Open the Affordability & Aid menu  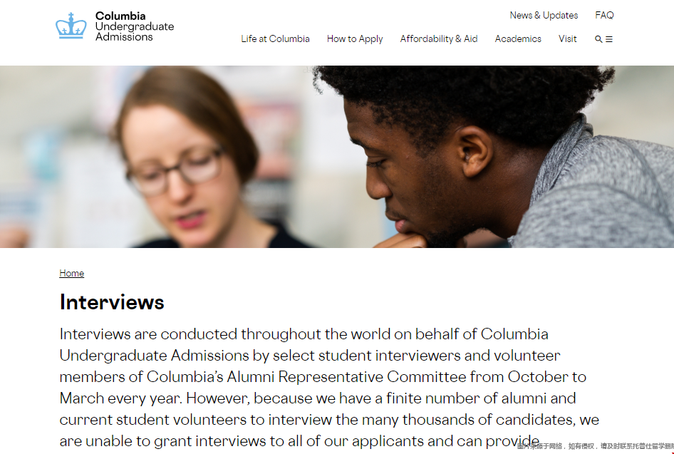(x=439, y=39)
